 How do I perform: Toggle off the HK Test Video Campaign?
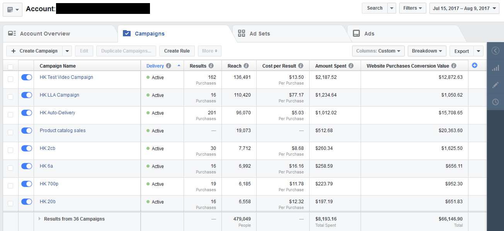pyautogui.click(x=27, y=77)
